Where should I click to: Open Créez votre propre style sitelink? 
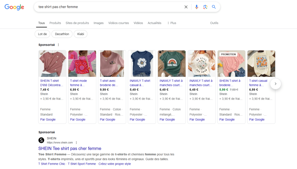pyautogui.click(x=115, y=164)
